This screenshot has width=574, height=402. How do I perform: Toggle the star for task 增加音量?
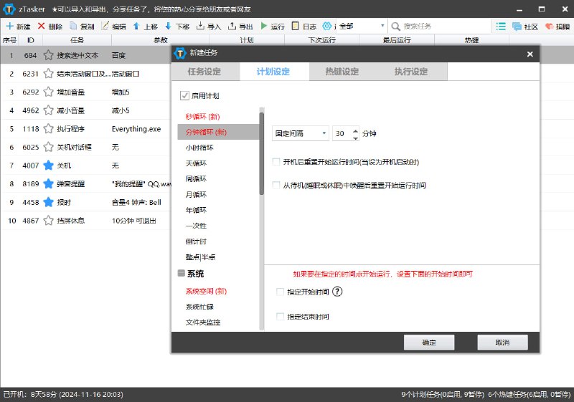point(48,92)
